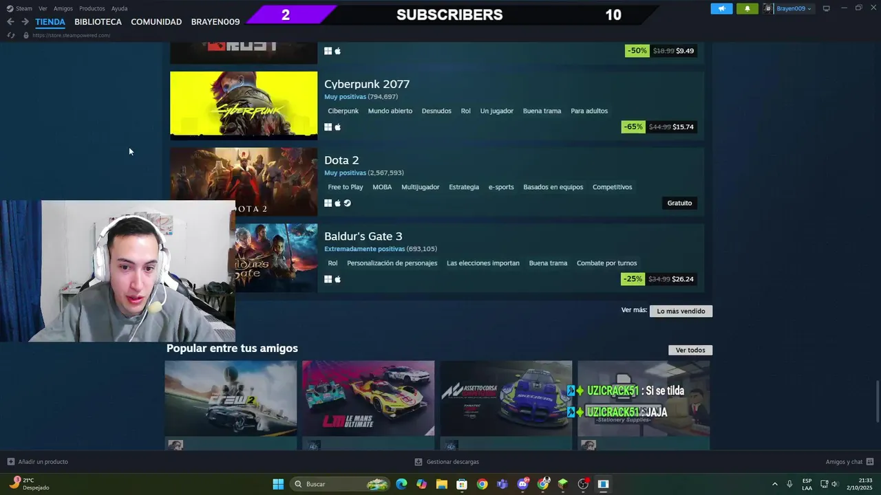
Task: Click the Cyberpunk 2077 capsule image
Action: (244, 105)
